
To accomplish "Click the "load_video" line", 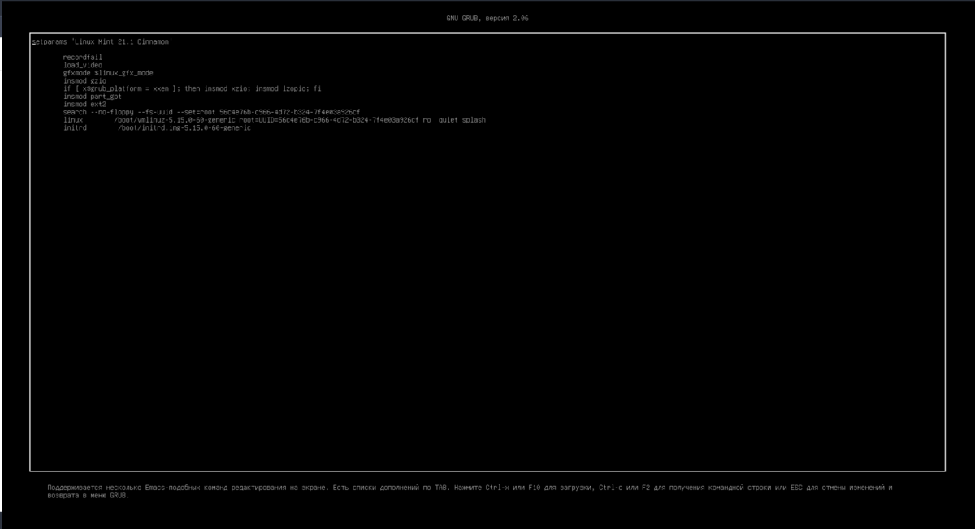I will pyautogui.click(x=83, y=65).
